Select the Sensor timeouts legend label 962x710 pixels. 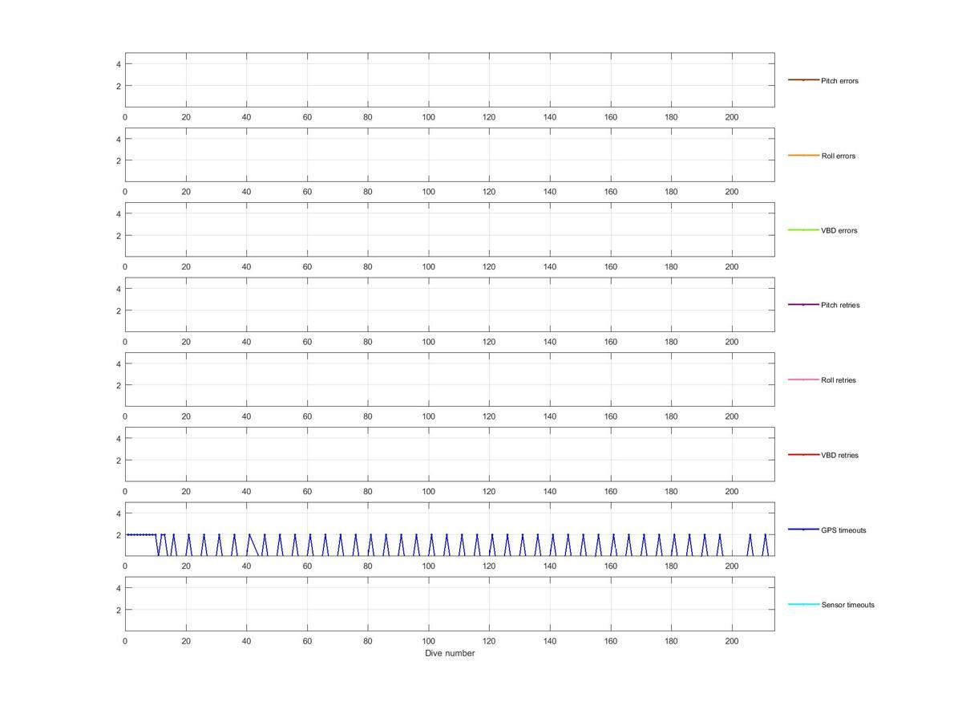[x=847, y=605]
